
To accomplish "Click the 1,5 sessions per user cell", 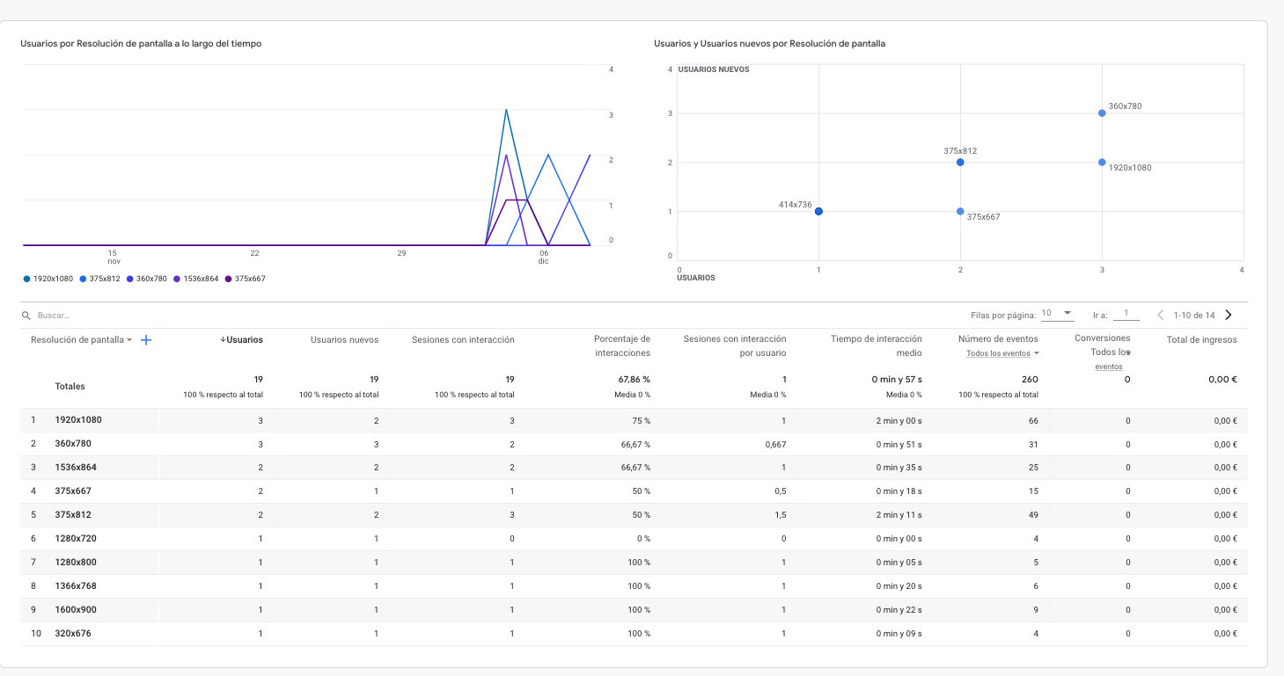I will click(781, 515).
